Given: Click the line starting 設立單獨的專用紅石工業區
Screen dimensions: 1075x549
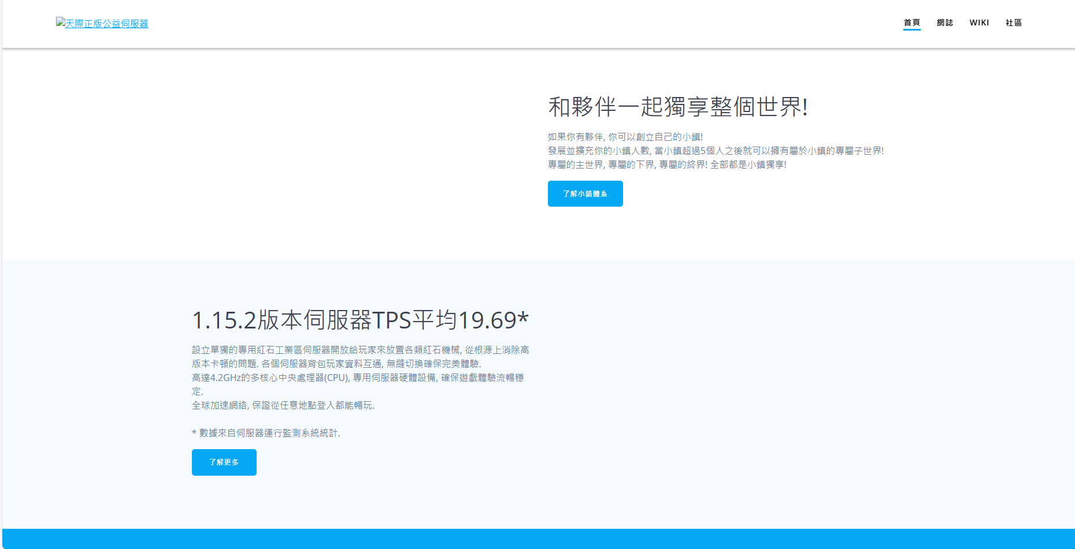Looking at the screenshot, I should (360, 350).
